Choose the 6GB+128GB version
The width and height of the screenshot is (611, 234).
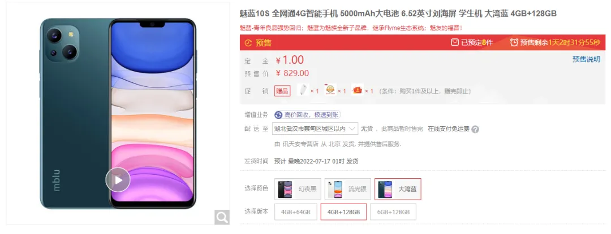(393, 212)
